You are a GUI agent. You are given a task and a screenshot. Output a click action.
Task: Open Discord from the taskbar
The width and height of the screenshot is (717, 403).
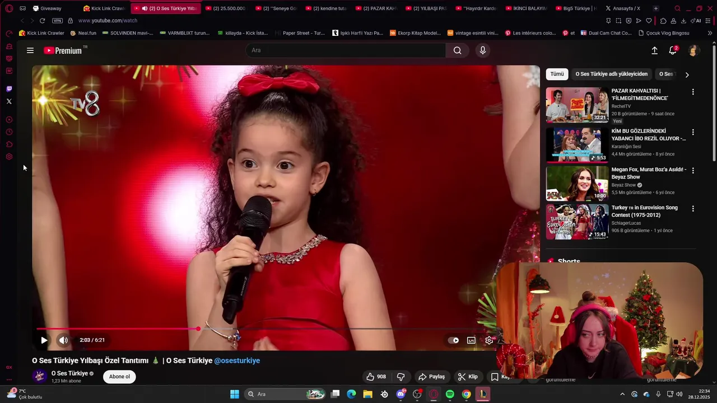point(401,394)
